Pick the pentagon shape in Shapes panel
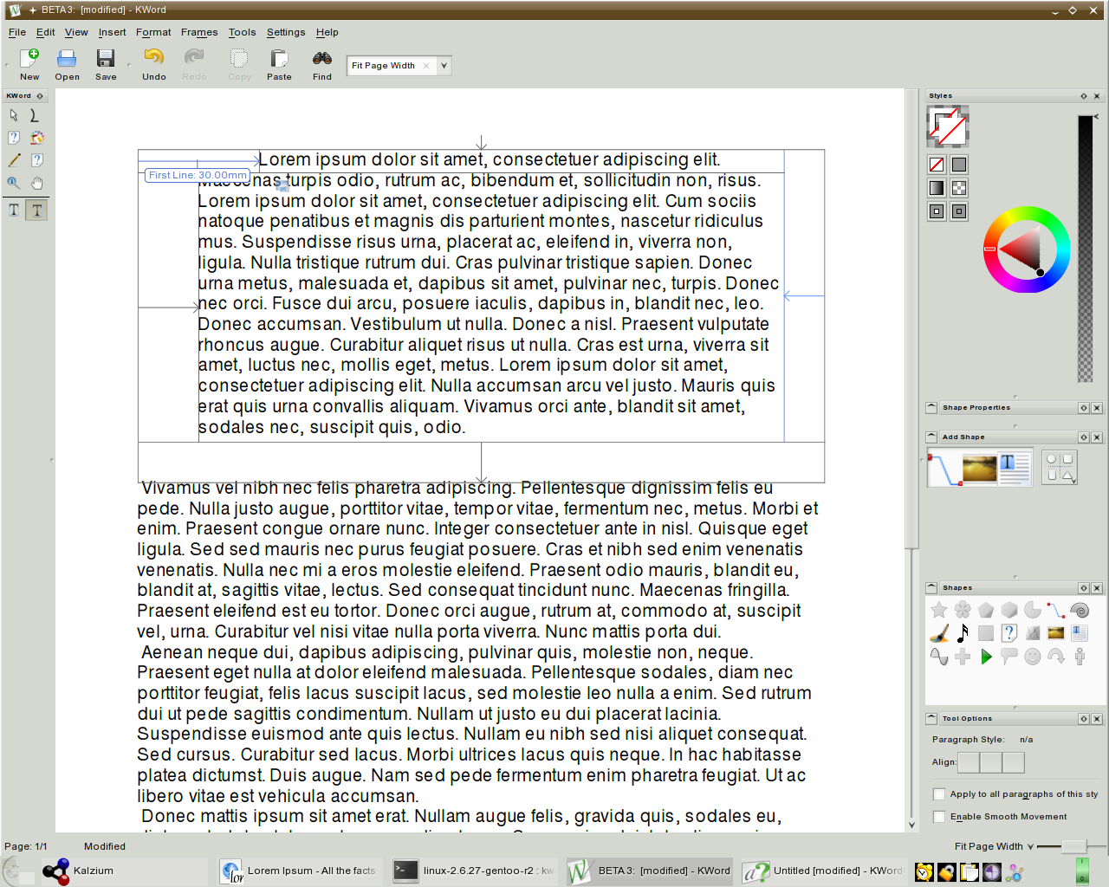1109x887 pixels. [x=986, y=611]
